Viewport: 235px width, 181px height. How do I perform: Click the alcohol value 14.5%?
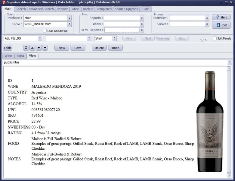tap(37, 104)
